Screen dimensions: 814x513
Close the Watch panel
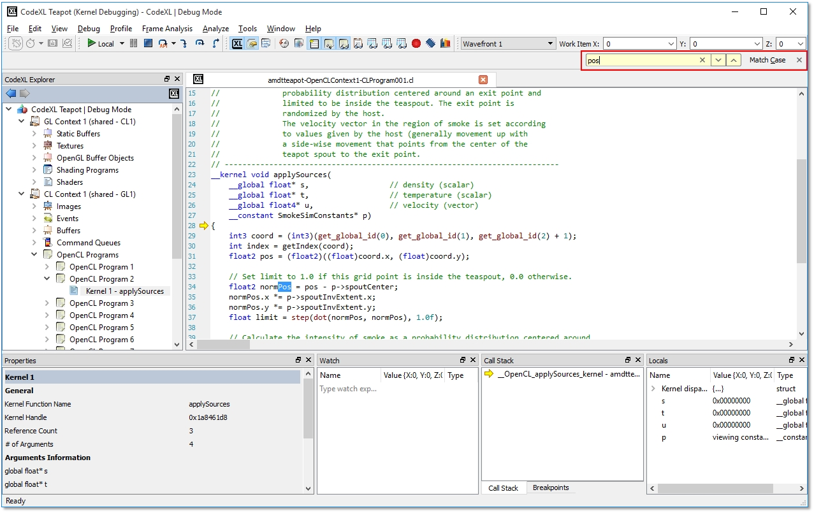pyautogui.click(x=473, y=360)
